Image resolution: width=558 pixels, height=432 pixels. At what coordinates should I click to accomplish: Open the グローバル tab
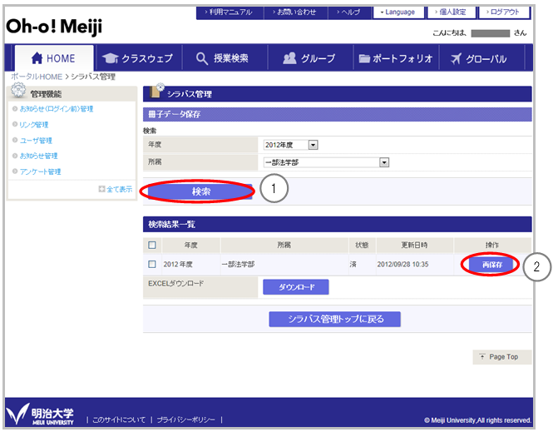pos(481,58)
